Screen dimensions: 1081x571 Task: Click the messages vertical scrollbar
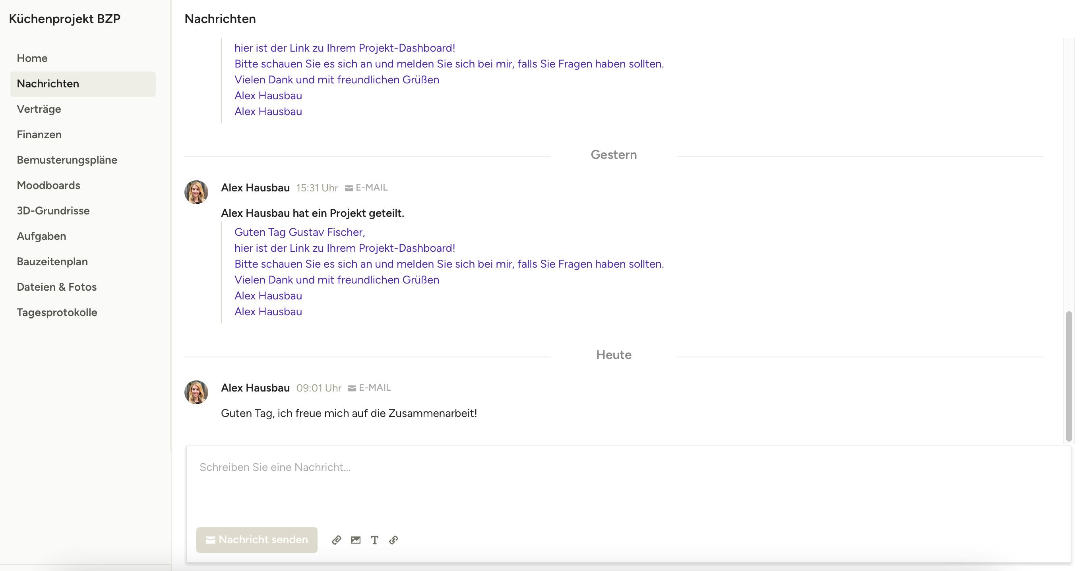pos(1068,376)
